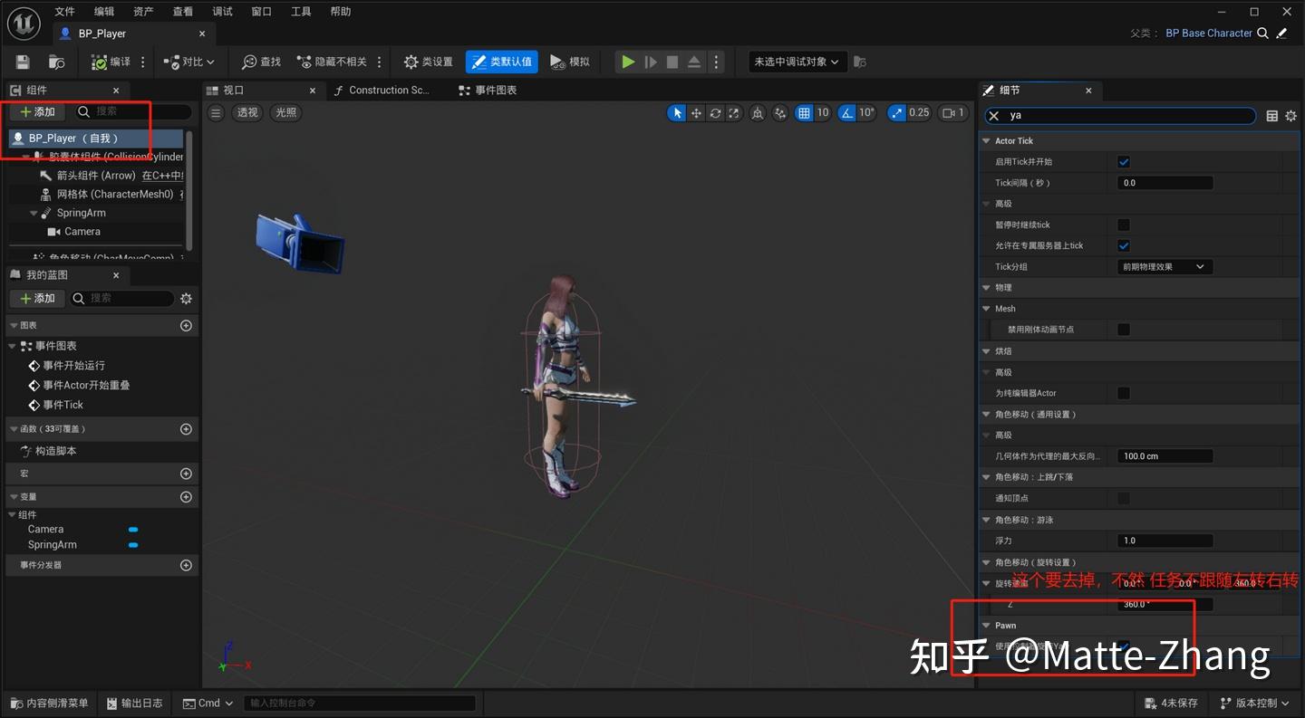Open My Blueprint panel settings gear
1305x718 pixels.
[x=187, y=298]
